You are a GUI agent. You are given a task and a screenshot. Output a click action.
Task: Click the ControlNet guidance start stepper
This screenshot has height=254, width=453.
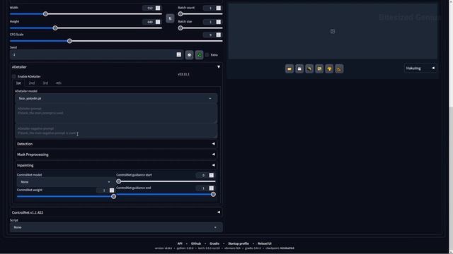click(212, 175)
